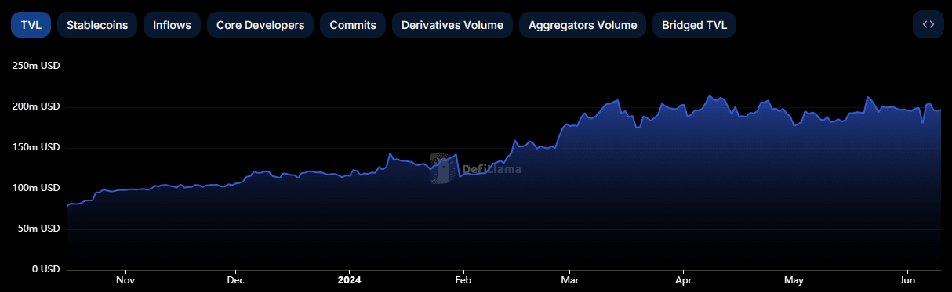Click the Apr date label
Image resolution: width=952 pixels, height=292 pixels.
tap(683, 279)
